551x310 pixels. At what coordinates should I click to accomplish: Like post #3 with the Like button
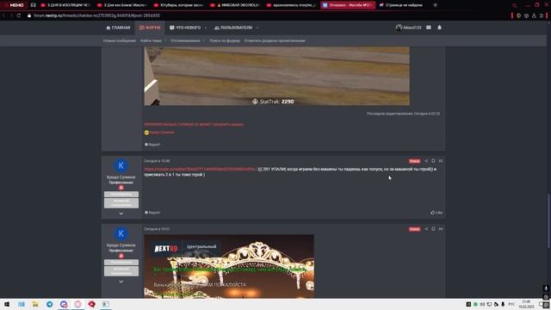pyautogui.click(x=436, y=213)
